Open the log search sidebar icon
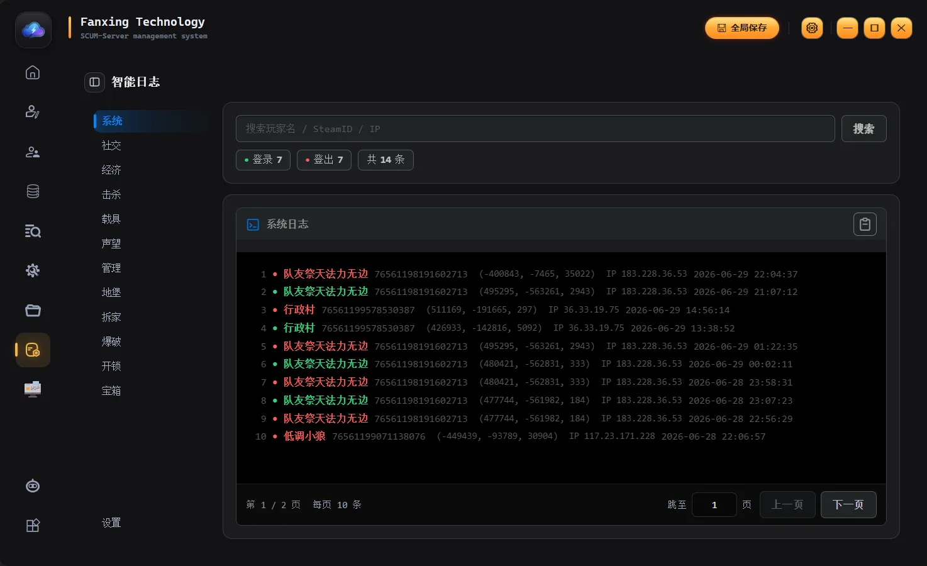This screenshot has width=927, height=566. (x=33, y=231)
